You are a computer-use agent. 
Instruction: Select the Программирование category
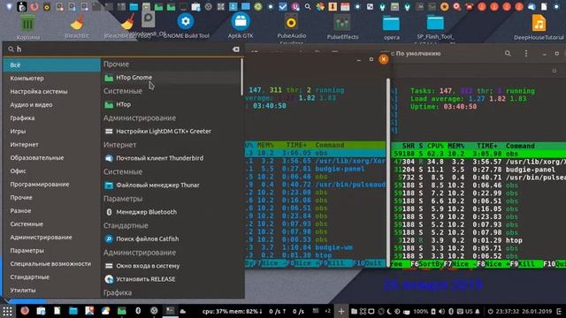pyautogui.click(x=52, y=185)
